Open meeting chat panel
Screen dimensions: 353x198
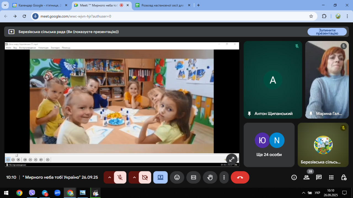pyautogui.click(x=319, y=177)
